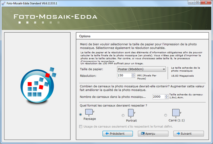Increase the Résolution value with up arrow

[133, 74]
